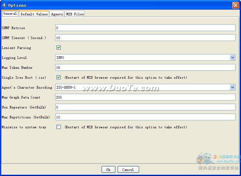Toggle the Single Tree Root (.iso) checkbox
The height and width of the screenshot is (176, 241).
(x=58, y=77)
